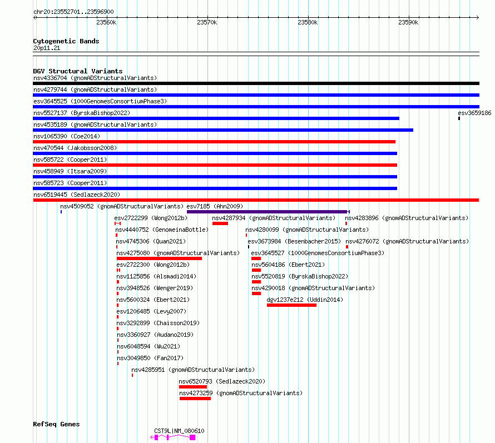The height and width of the screenshot is (443, 495).
Task: Select the esv2722299 Wong2012b label
Action: click(x=151, y=218)
